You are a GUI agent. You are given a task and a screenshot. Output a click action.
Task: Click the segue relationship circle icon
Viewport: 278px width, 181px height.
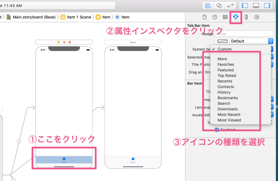(x=19, y=141)
